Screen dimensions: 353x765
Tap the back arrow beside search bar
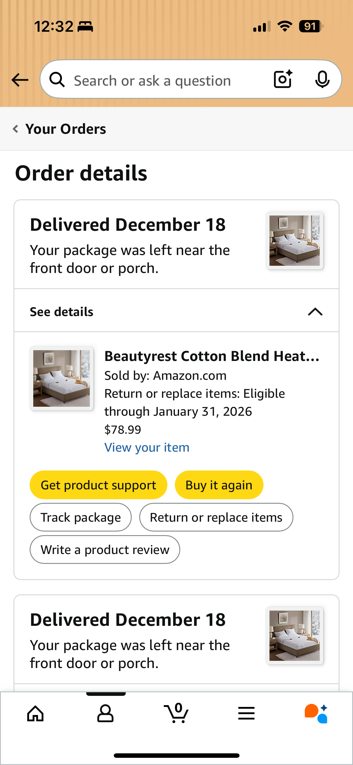(20, 80)
